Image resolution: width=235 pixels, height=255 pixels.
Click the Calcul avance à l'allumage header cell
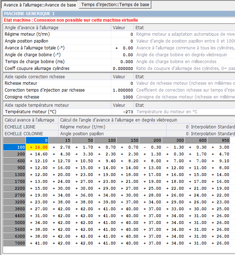click(30, 120)
